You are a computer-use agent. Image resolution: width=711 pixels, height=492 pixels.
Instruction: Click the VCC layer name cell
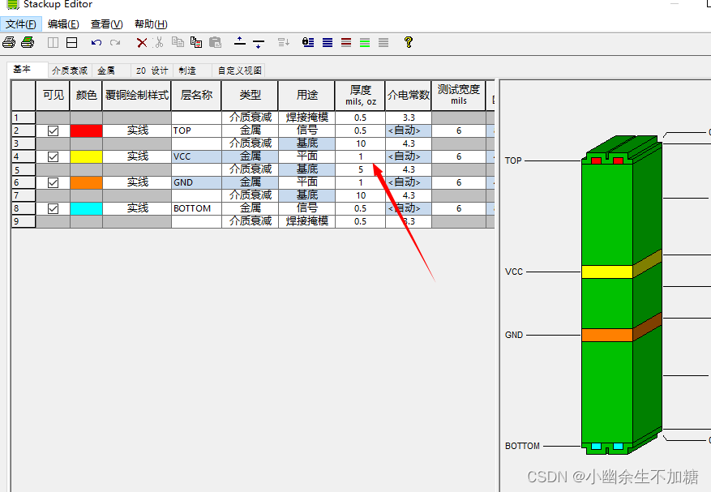pyautogui.click(x=196, y=157)
